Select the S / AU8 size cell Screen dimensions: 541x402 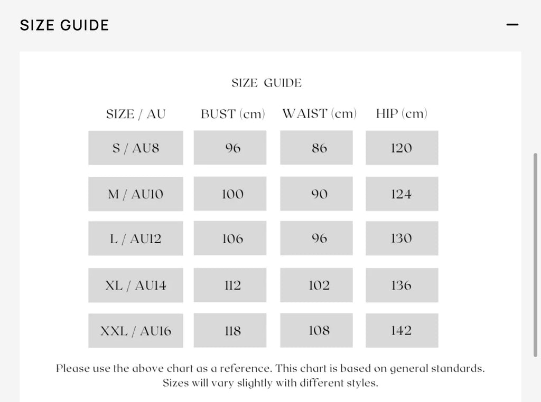(136, 148)
